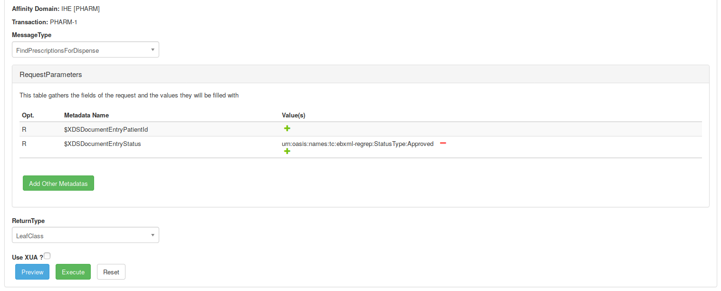This screenshot has width=721, height=291.
Task: Click the Value(s) column header
Action: (x=293, y=116)
